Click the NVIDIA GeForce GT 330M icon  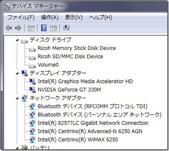pos(33,90)
